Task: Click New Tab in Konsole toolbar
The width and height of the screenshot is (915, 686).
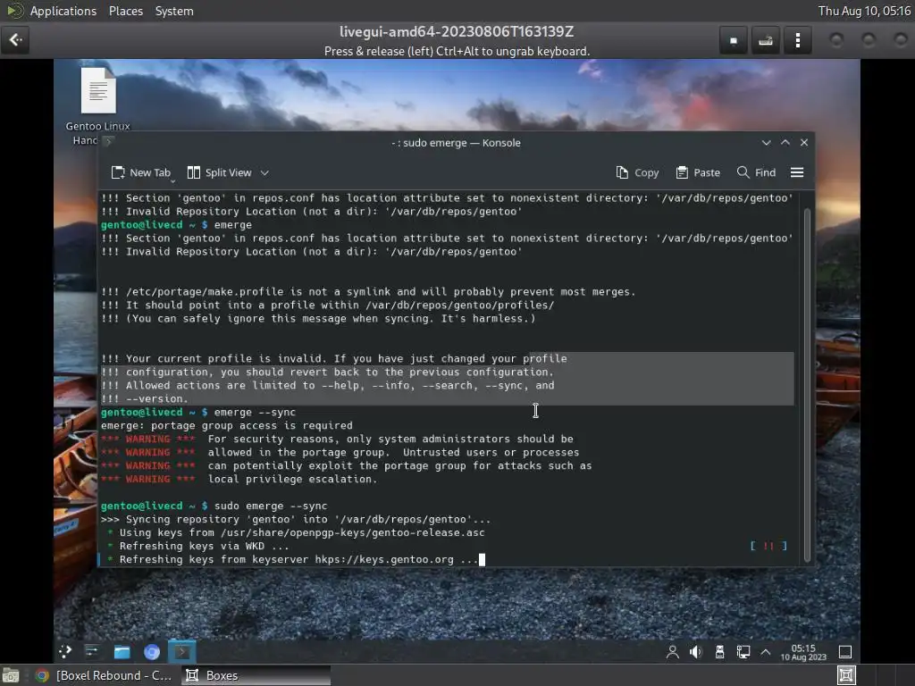Action: click(x=140, y=172)
